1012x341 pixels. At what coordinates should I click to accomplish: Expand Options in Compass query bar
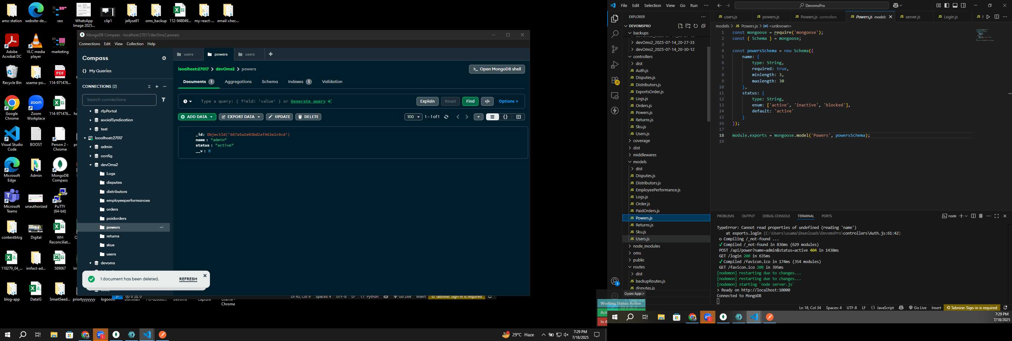point(508,101)
